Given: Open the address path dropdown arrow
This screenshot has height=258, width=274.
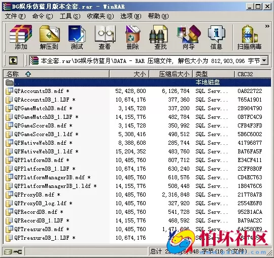Looking at the screenshot, I should (264, 61).
